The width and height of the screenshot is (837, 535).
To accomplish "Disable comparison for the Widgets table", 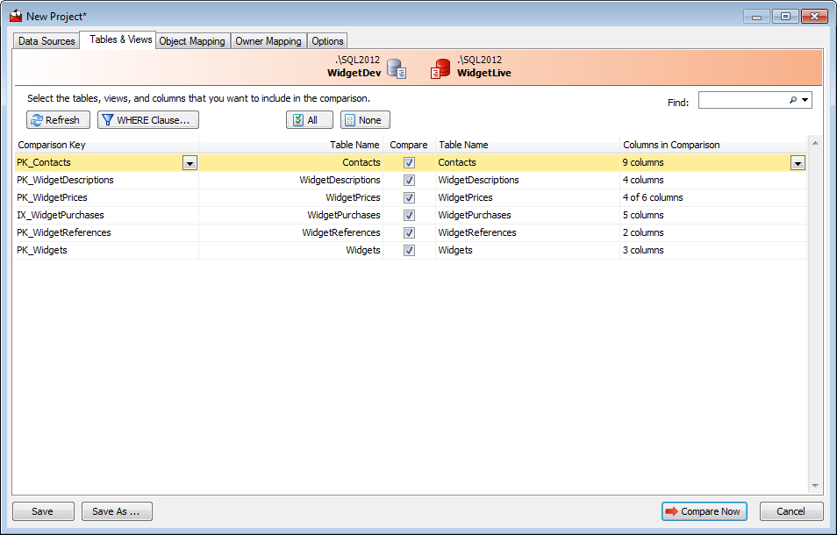I will pos(409,250).
